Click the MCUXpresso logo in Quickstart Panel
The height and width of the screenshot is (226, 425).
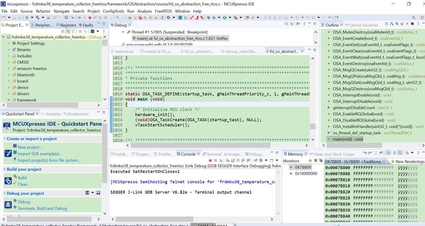(x=6, y=126)
